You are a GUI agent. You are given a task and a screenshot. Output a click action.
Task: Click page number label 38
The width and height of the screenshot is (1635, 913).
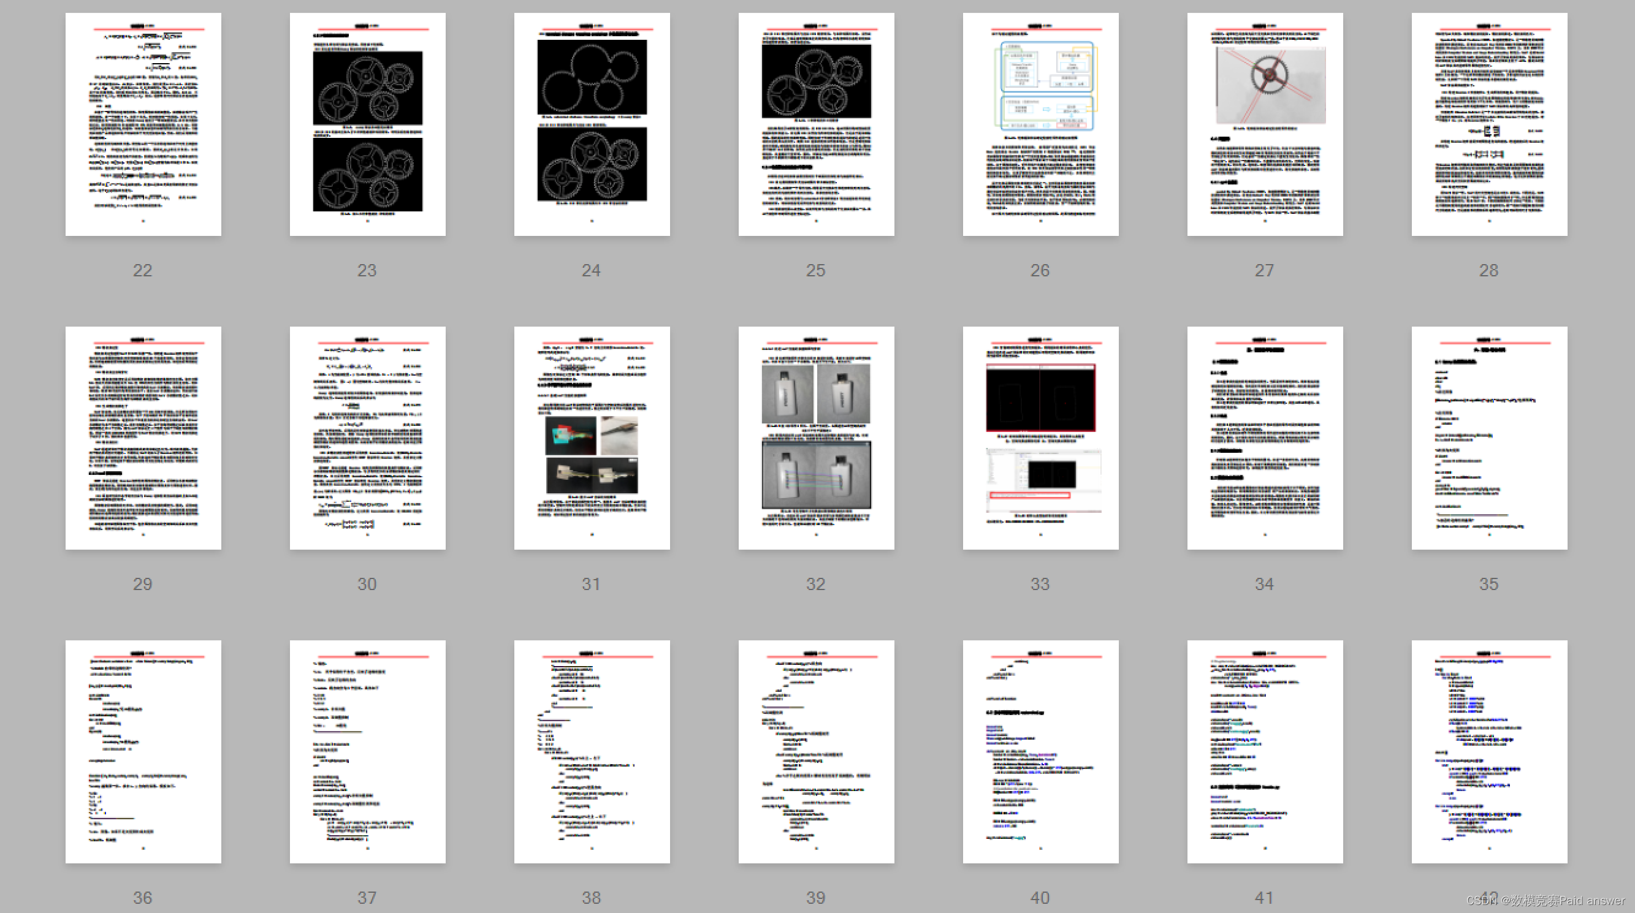point(591,898)
